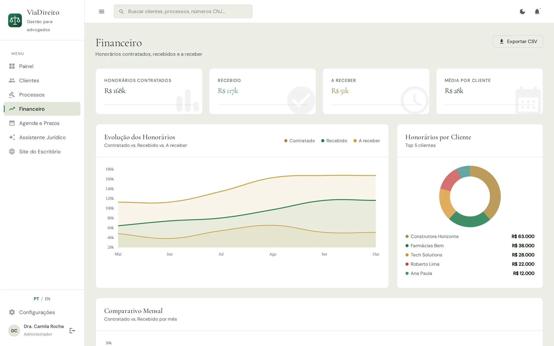
Task: Navigate to Processos
Action: tap(42, 95)
